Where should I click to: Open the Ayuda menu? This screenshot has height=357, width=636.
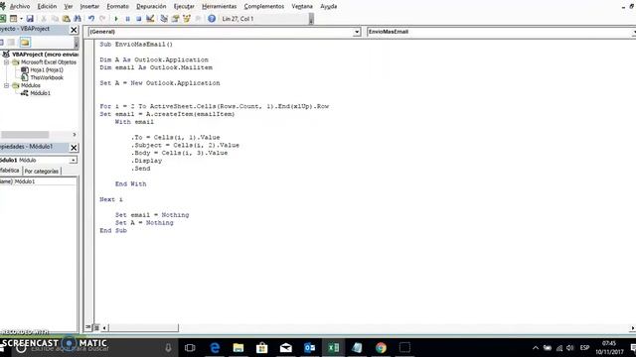[x=329, y=7]
